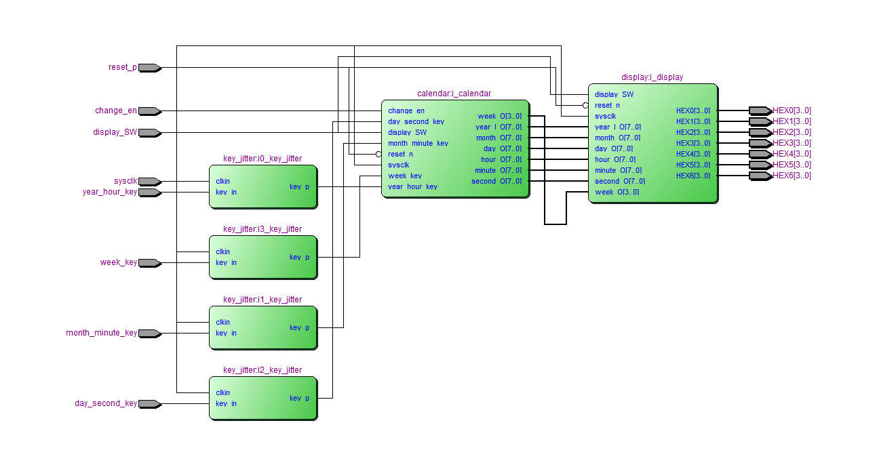Click the month_minute_key pin name label
The width and height of the screenshot is (877, 465).
pos(101,333)
